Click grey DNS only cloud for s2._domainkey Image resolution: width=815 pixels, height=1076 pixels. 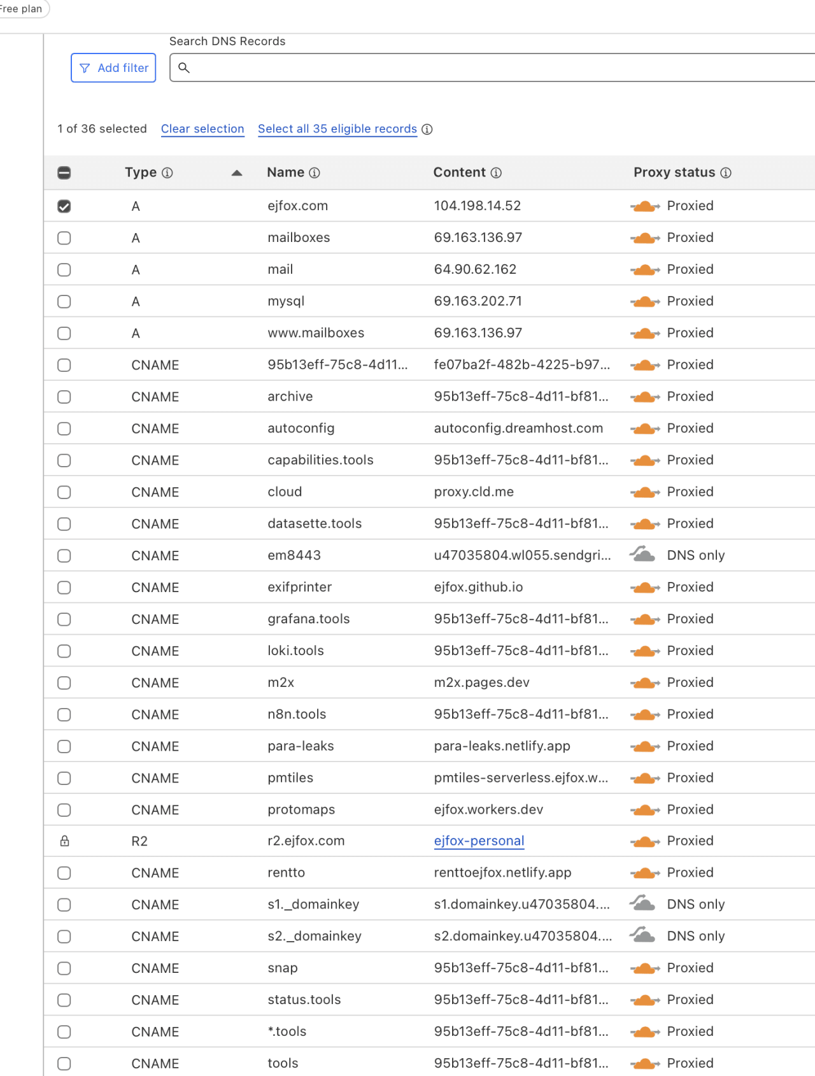[x=643, y=935]
